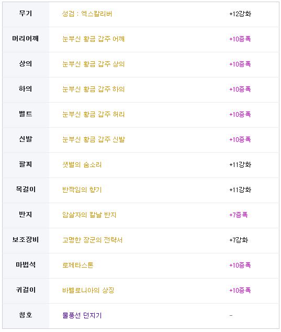Image resolution: width=281 pixels, height=332 pixels.
Task: Click 눈부신 황금 갑주 허리 belt item
Action: (x=93, y=114)
